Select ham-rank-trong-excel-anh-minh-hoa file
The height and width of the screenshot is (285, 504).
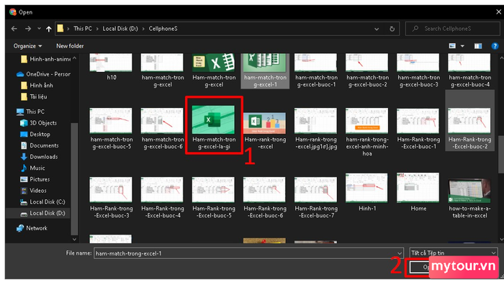coord(367,132)
